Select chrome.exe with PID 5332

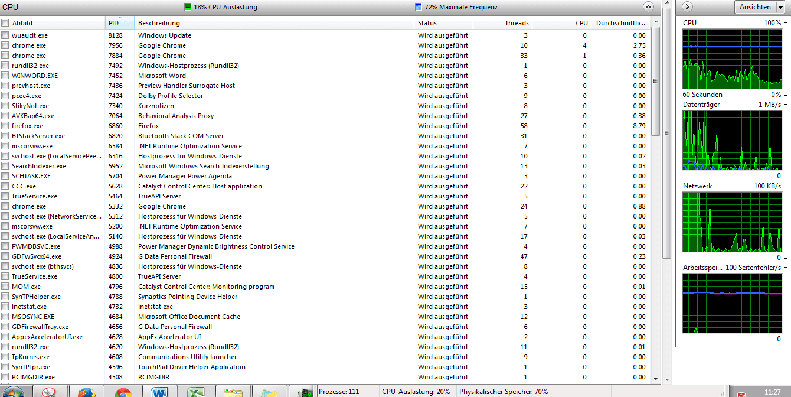click(x=325, y=206)
